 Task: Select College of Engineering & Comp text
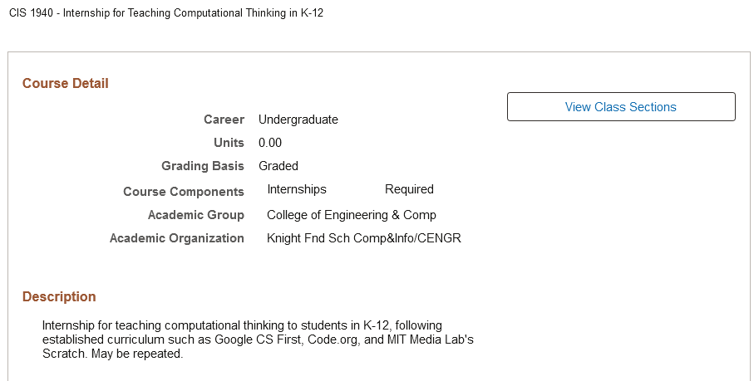[351, 215]
